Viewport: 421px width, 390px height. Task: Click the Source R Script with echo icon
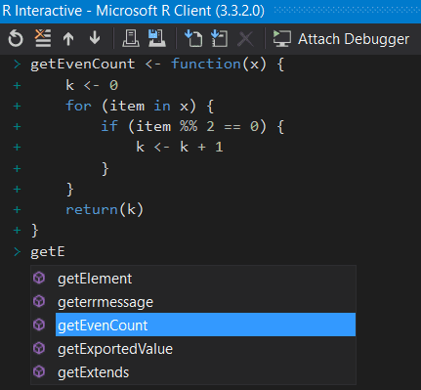click(x=219, y=38)
